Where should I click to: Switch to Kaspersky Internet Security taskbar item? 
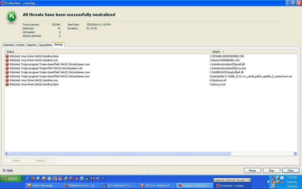click(195, 185)
